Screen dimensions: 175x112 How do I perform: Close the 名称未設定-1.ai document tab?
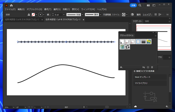[83, 20]
